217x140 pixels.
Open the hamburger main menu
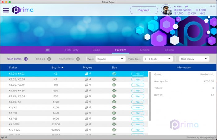[x=6, y=10]
